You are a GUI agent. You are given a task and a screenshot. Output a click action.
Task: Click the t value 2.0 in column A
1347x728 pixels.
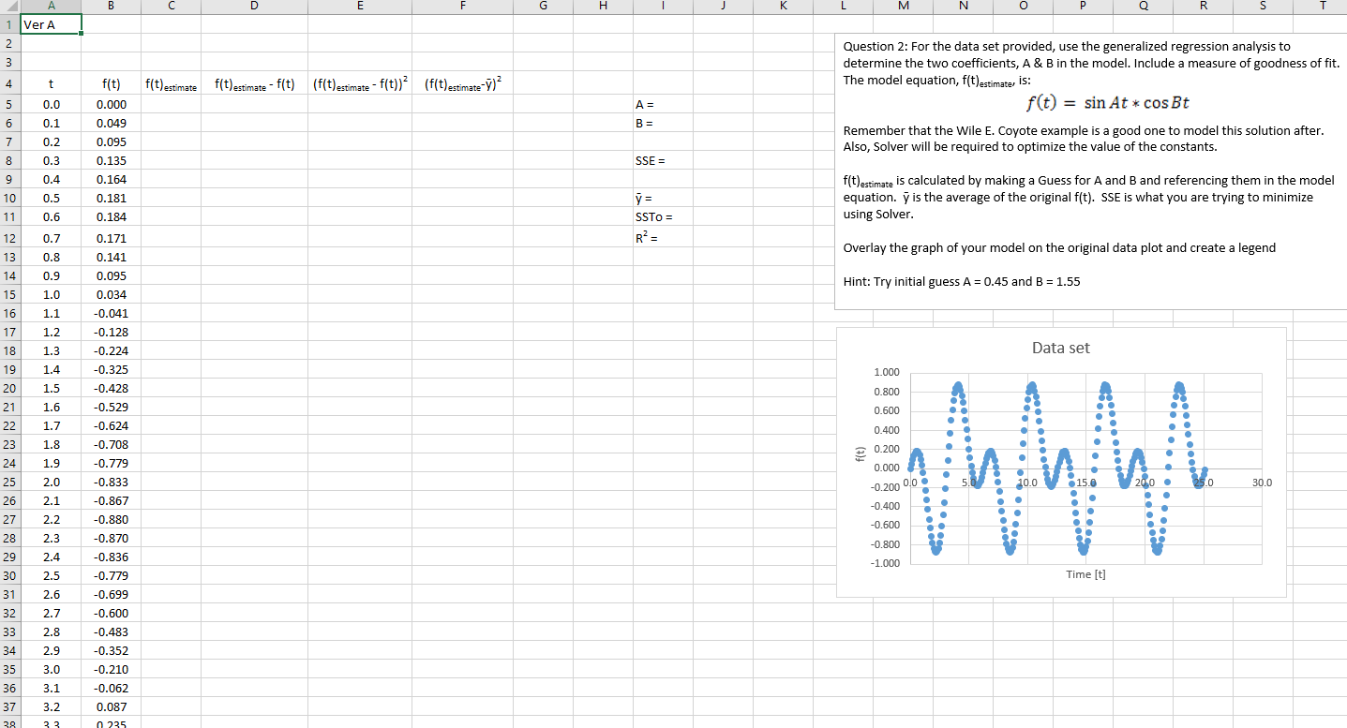coord(51,482)
